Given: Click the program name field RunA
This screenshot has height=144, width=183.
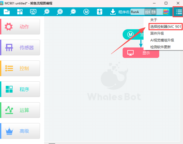Looking at the screenshot, I should [x=137, y=12].
